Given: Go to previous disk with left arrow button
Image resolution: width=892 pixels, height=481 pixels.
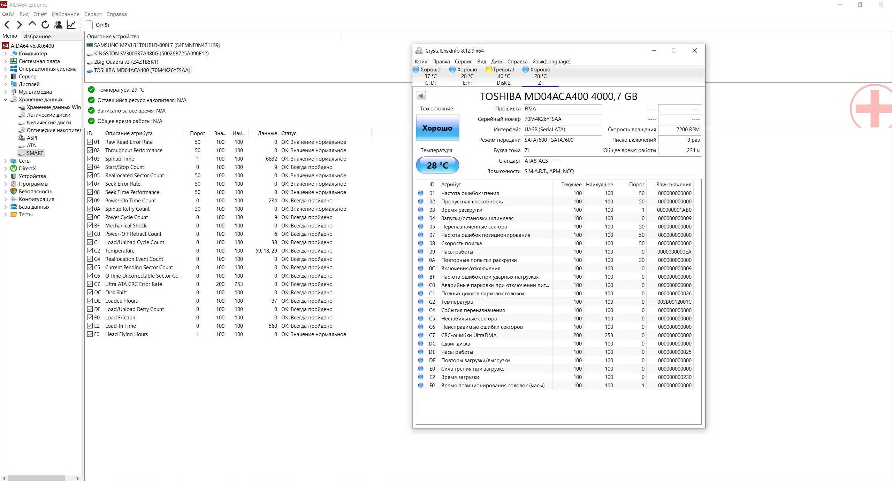Looking at the screenshot, I should [421, 96].
